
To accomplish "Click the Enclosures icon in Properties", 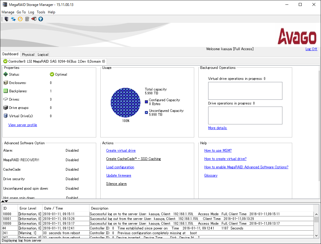I will [x=6, y=83].
